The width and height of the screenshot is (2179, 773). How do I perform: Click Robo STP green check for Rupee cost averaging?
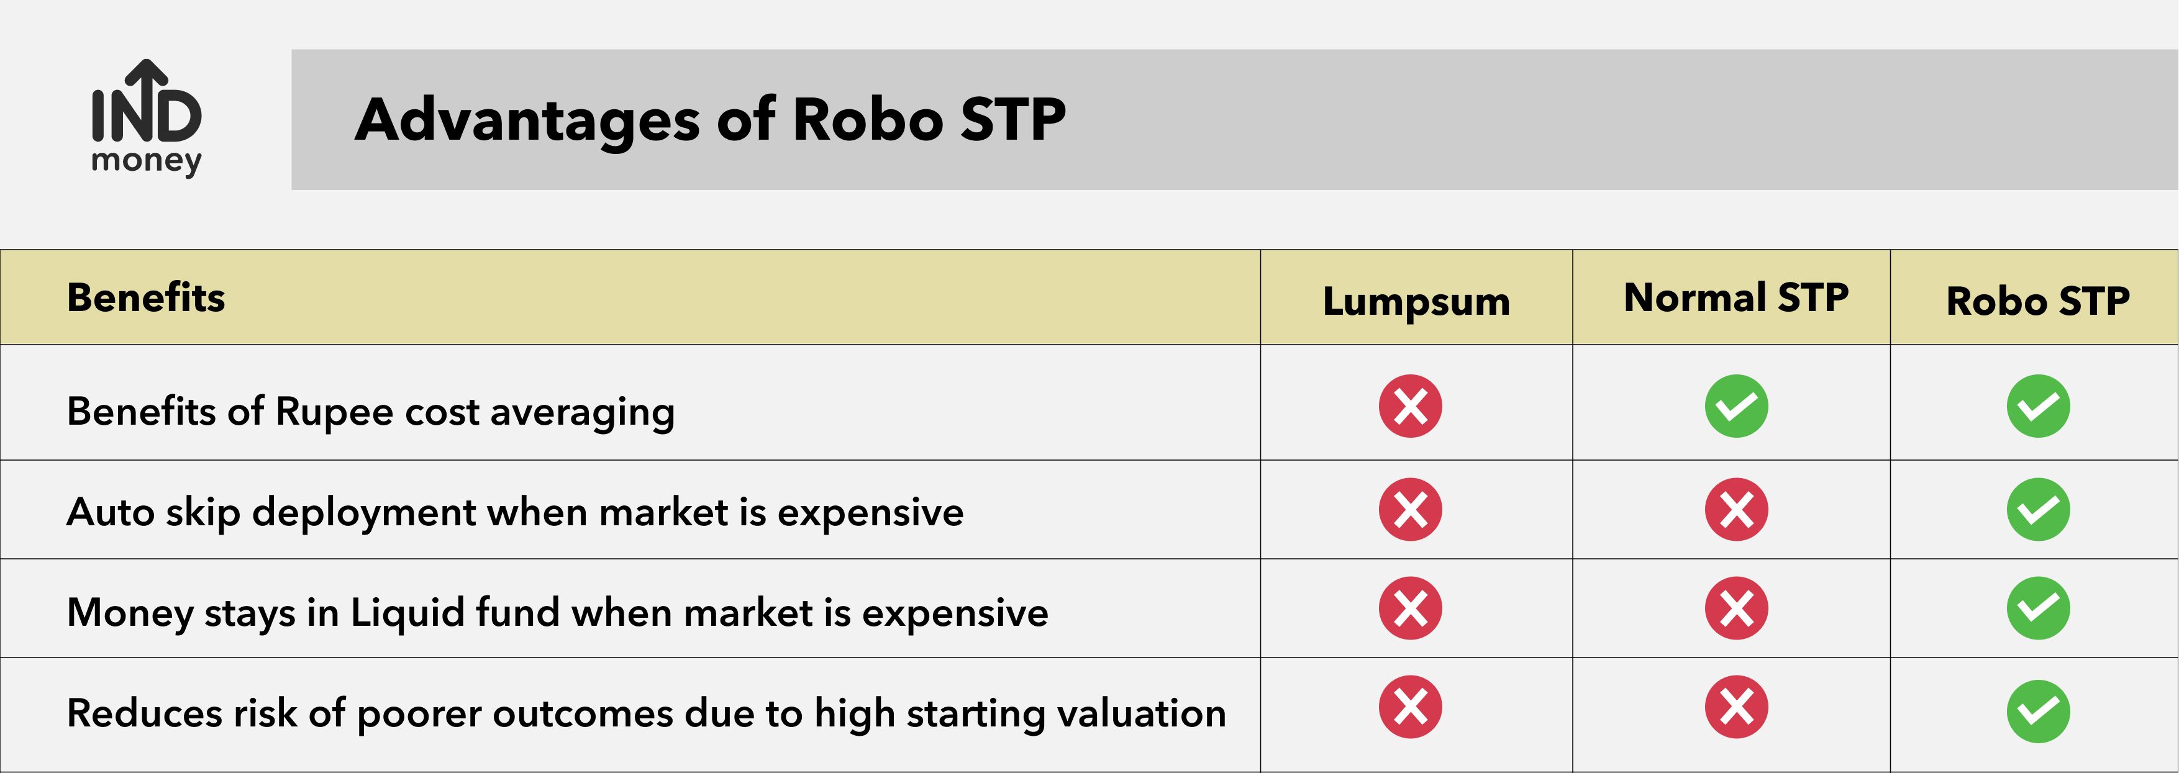click(2038, 406)
